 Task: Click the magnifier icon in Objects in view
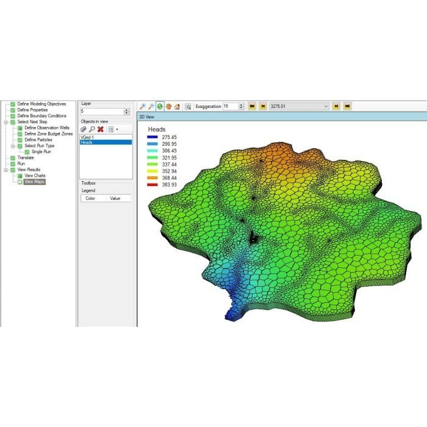click(91, 129)
